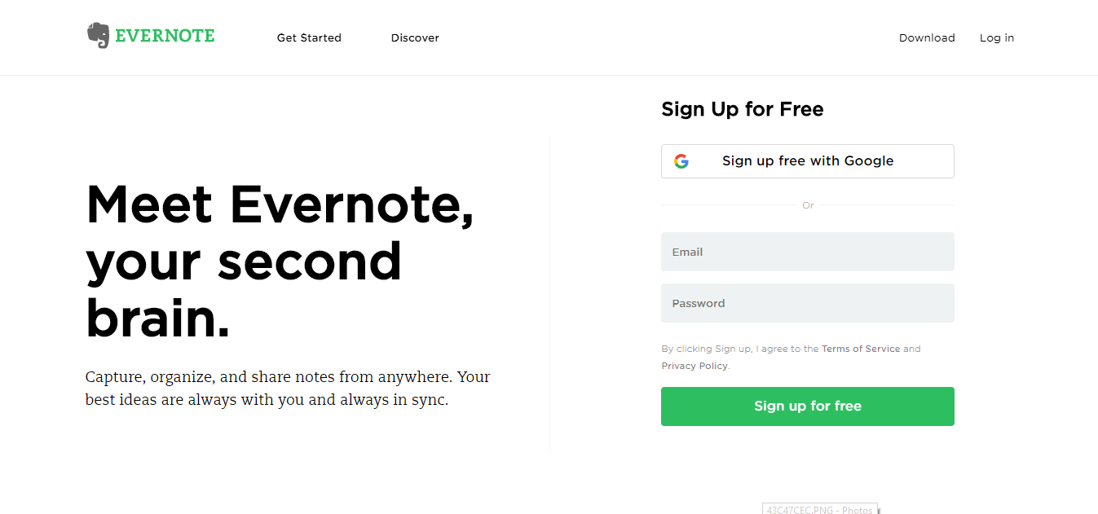Click the Or divider label

pos(808,205)
